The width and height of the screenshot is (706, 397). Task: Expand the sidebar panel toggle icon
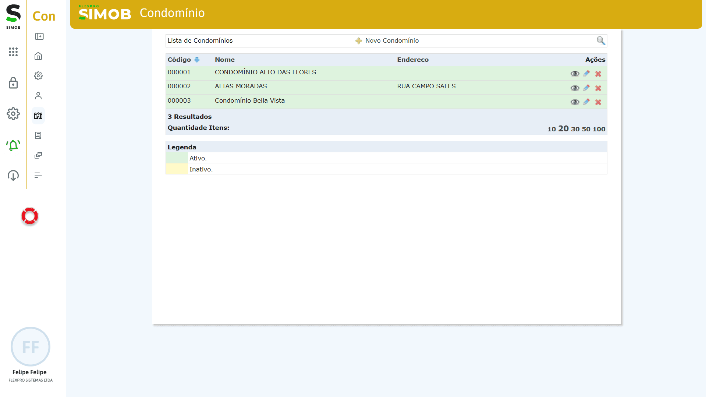coord(39,36)
